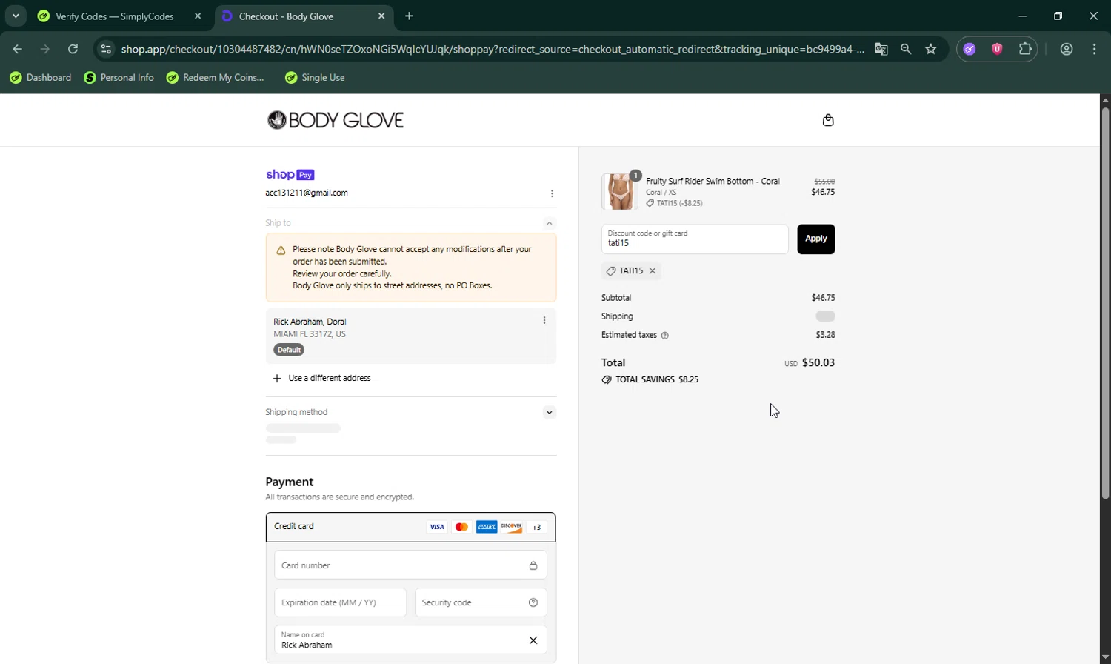The height and width of the screenshot is (664, 1111).
Task: Click the discount code input field
Action: pos(695,239)
